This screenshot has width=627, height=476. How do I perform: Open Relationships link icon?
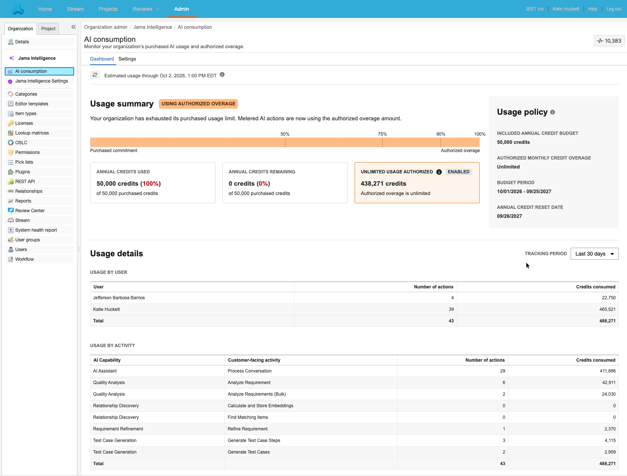pos(10,191)
